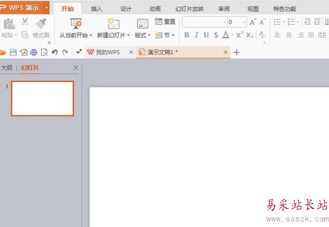The height and width of the screenshot is (227, 329).
Task: Toggle superscript formatting
Action: click(239, 35)
